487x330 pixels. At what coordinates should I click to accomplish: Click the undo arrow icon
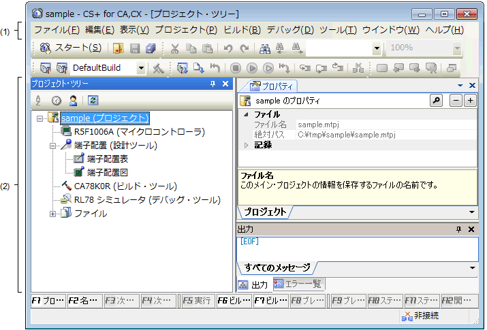pyautogui.click(x=228, y=48)
